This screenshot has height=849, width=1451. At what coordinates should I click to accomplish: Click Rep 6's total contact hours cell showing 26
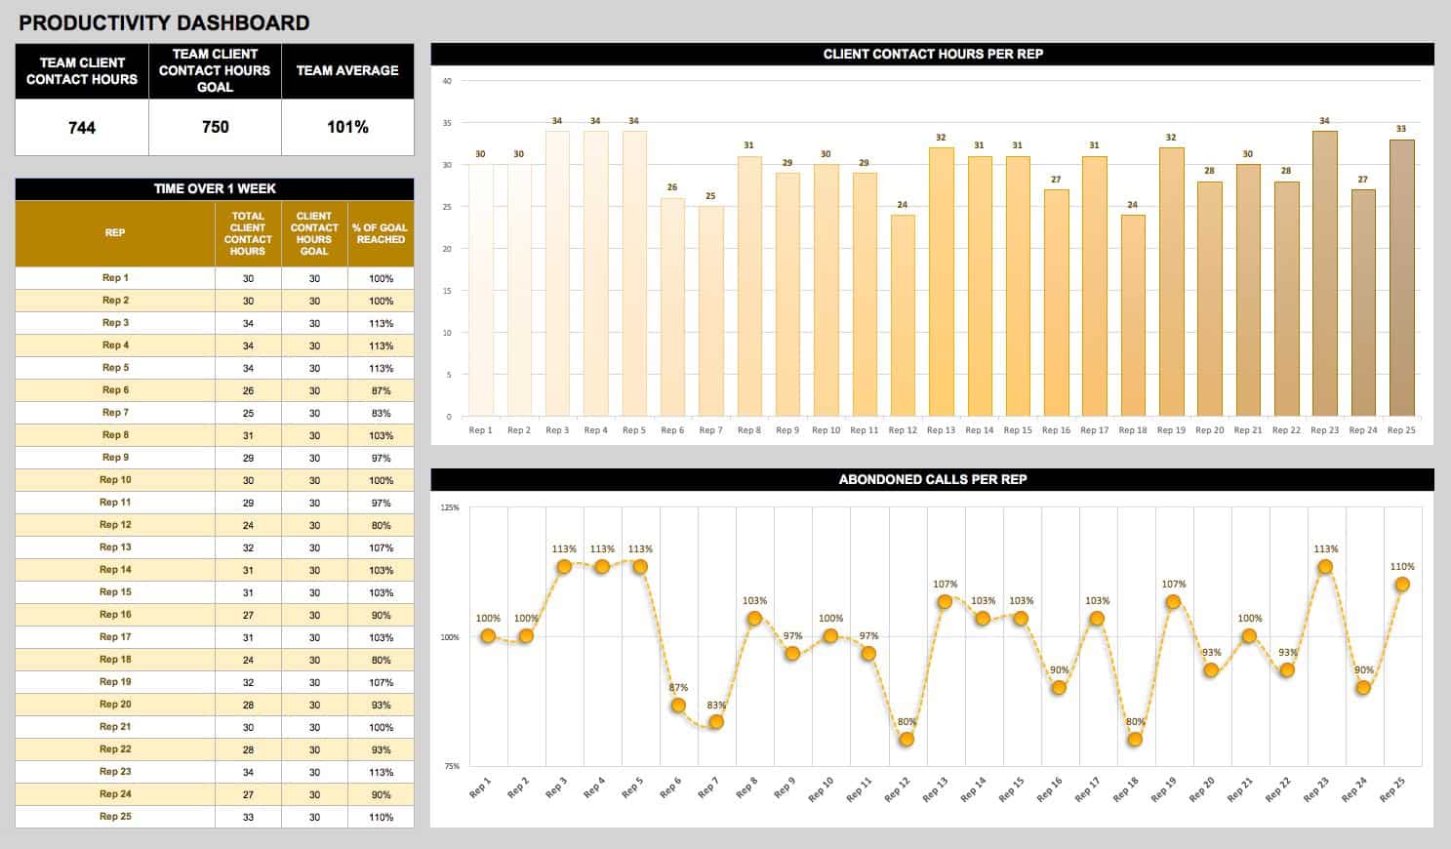[248, 390]
